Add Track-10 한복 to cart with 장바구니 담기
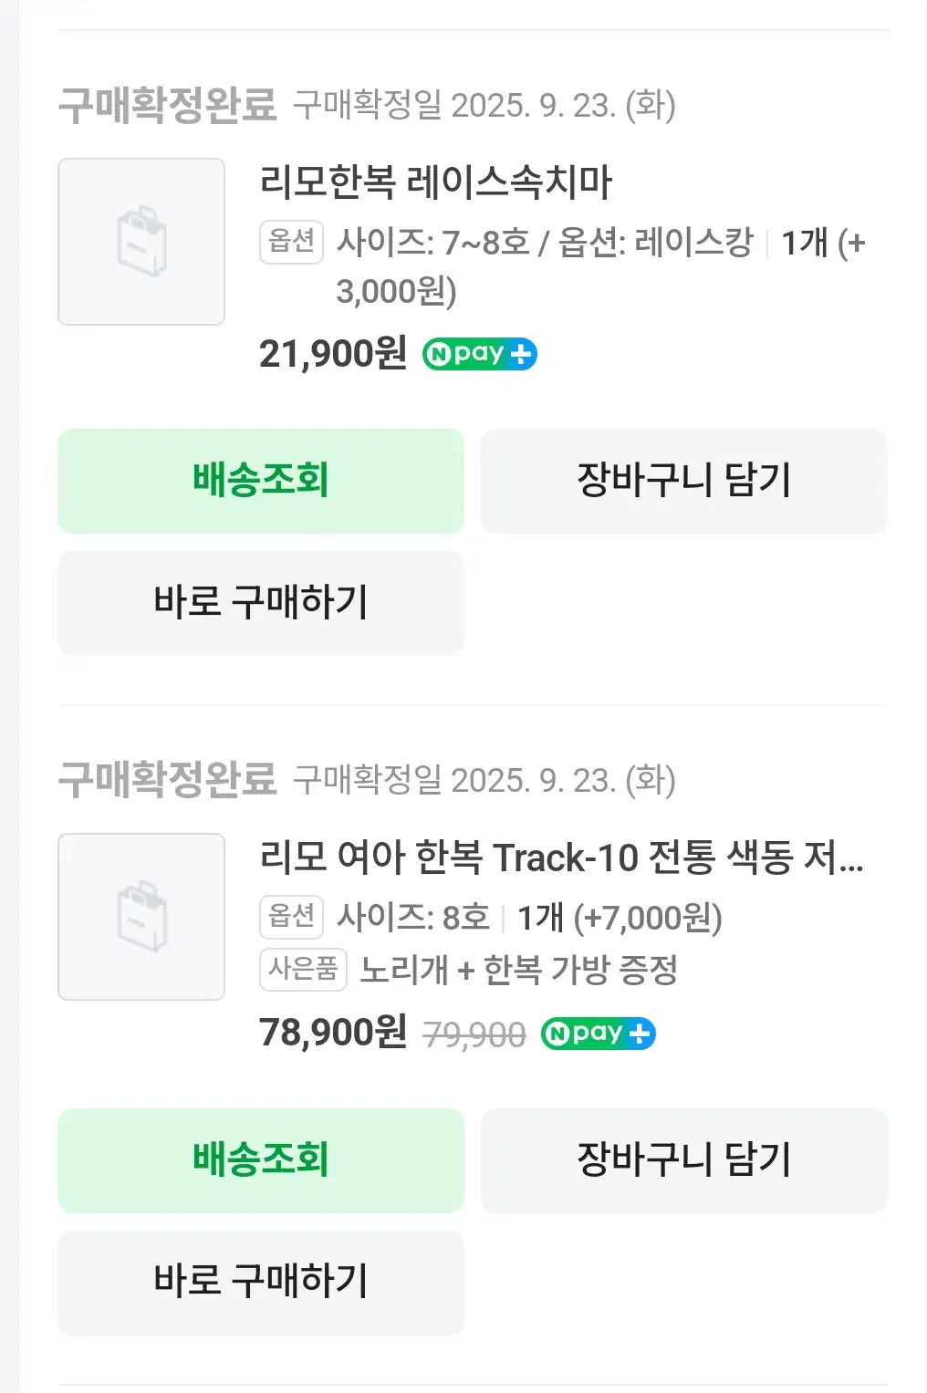927x1393 pixels. [684, 1160]
